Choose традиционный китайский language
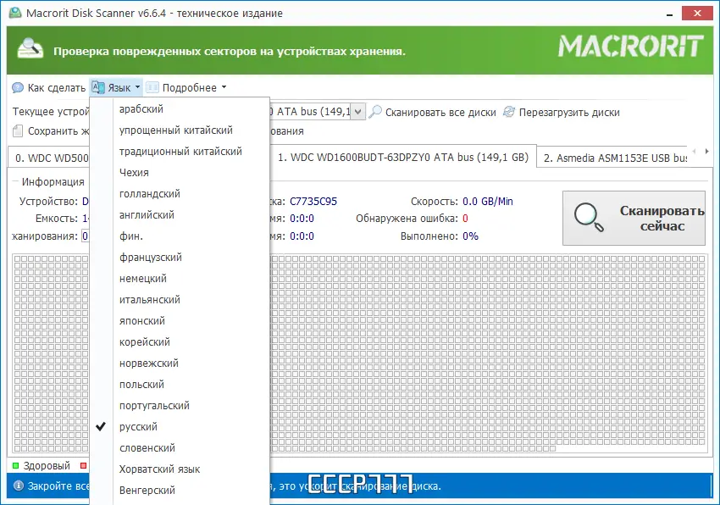The width and height of the screenshot is (720, 505). pos(180,151)
